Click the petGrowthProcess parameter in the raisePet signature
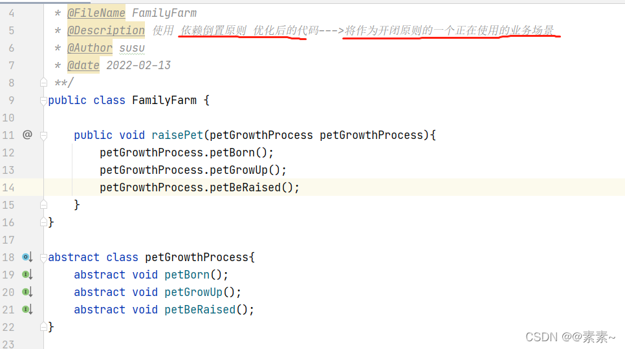The height and width of the screenshot is (349, 625). [x=371, y=135]
